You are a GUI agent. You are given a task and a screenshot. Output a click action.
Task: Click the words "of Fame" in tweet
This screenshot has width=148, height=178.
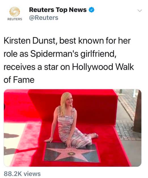[x=19, y=80]
